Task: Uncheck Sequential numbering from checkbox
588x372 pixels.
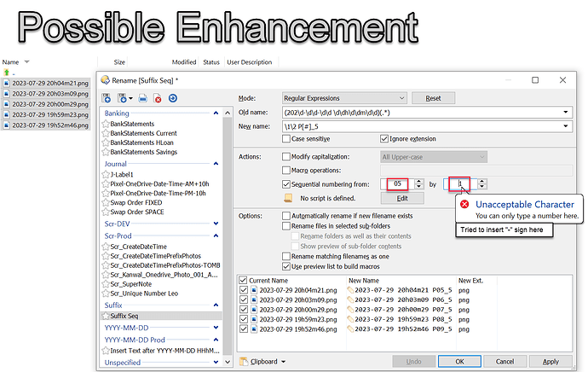Action: coord(286,184)
